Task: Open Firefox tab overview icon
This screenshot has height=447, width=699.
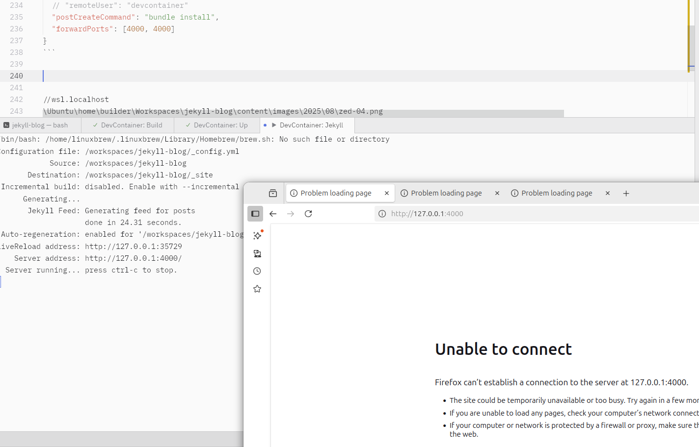Action: [273, 193]
